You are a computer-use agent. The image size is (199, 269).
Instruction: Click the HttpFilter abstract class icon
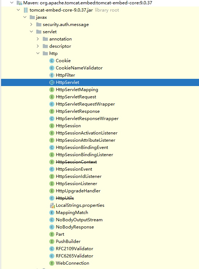coord(52,75)
